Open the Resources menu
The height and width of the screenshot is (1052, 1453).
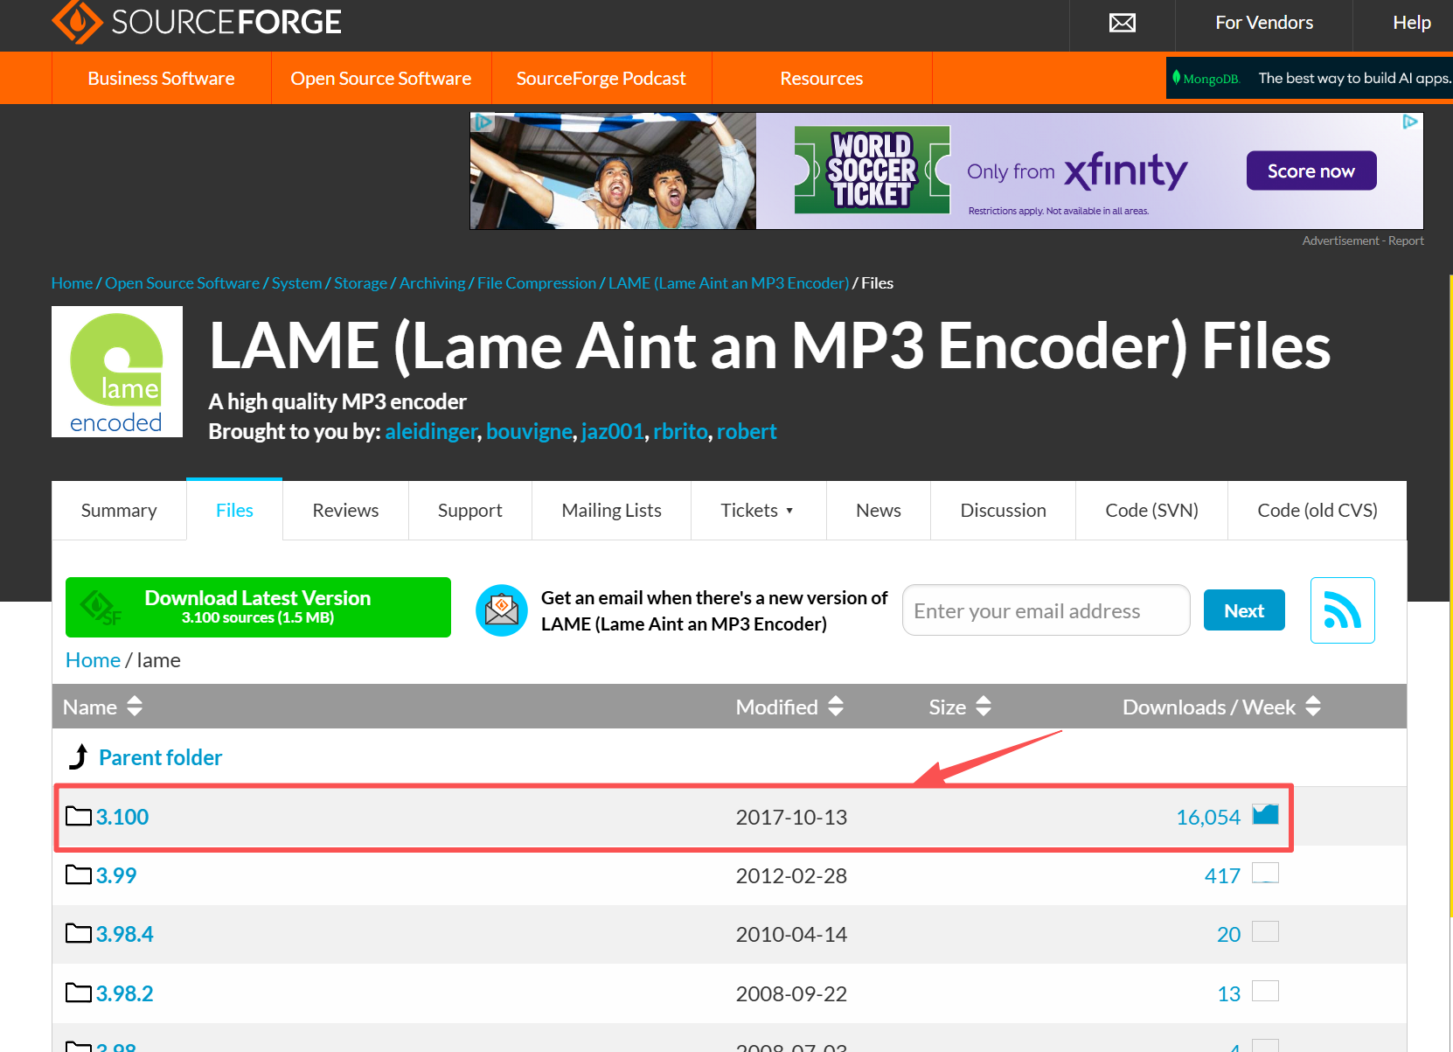pyautogui.click(x=822, y=78)
